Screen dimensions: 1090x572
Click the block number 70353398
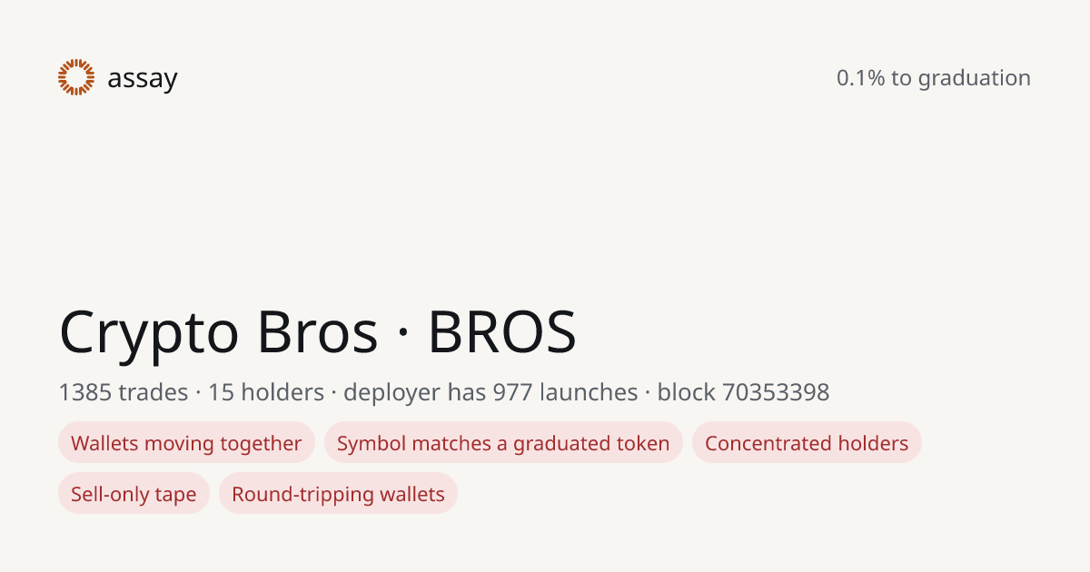point(776,392)
